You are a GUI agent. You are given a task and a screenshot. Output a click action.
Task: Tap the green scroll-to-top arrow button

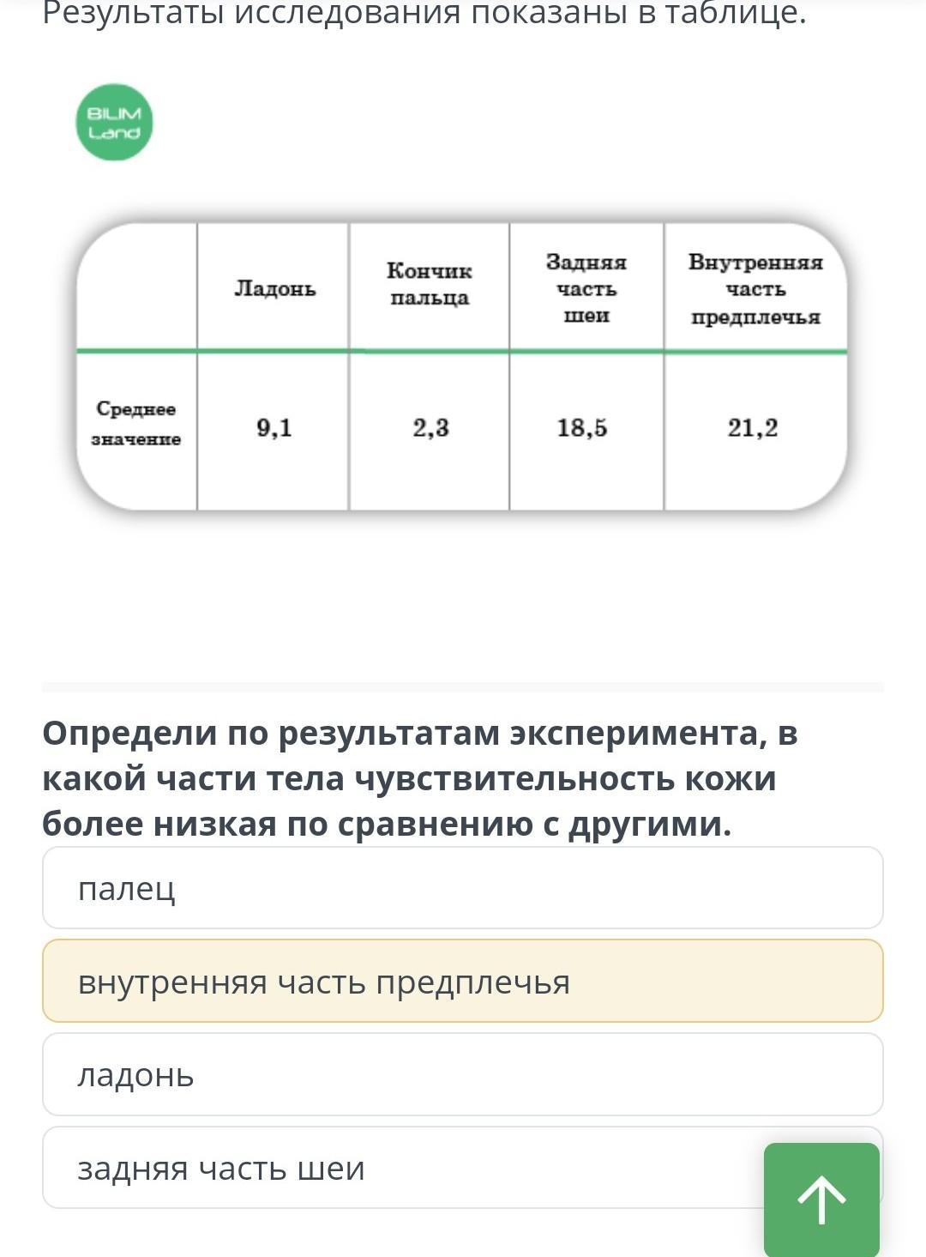[821, 1199]
